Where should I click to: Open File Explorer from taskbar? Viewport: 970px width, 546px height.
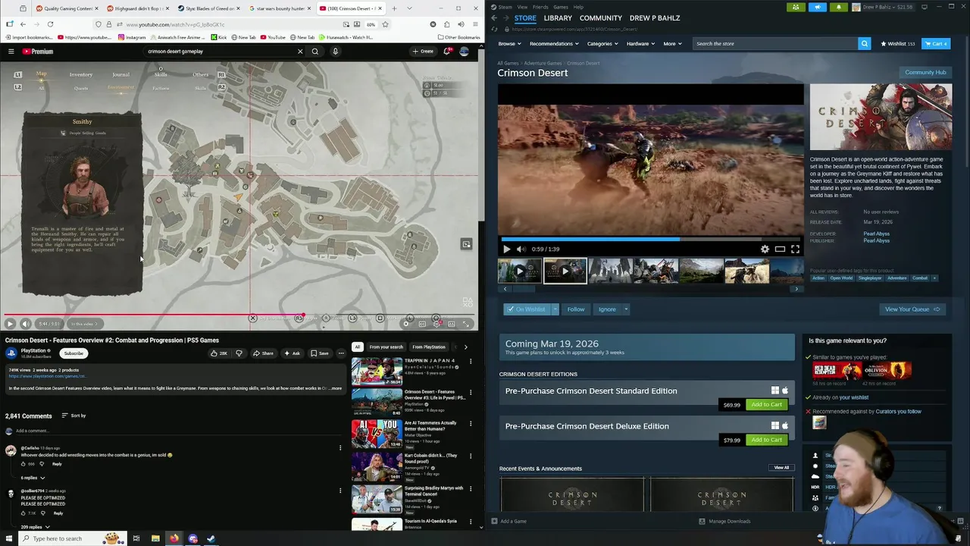[155, 538]
